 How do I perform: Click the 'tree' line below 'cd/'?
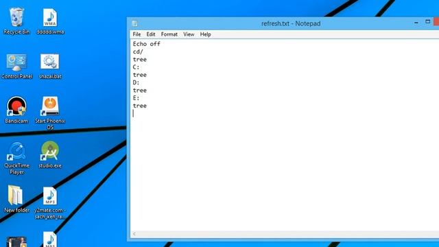(x=140, y=60)
